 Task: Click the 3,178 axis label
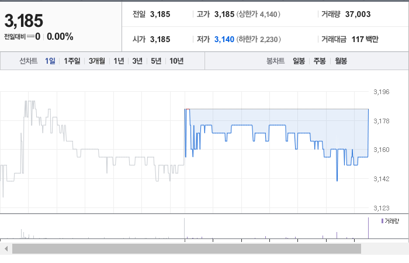[382, 121]
